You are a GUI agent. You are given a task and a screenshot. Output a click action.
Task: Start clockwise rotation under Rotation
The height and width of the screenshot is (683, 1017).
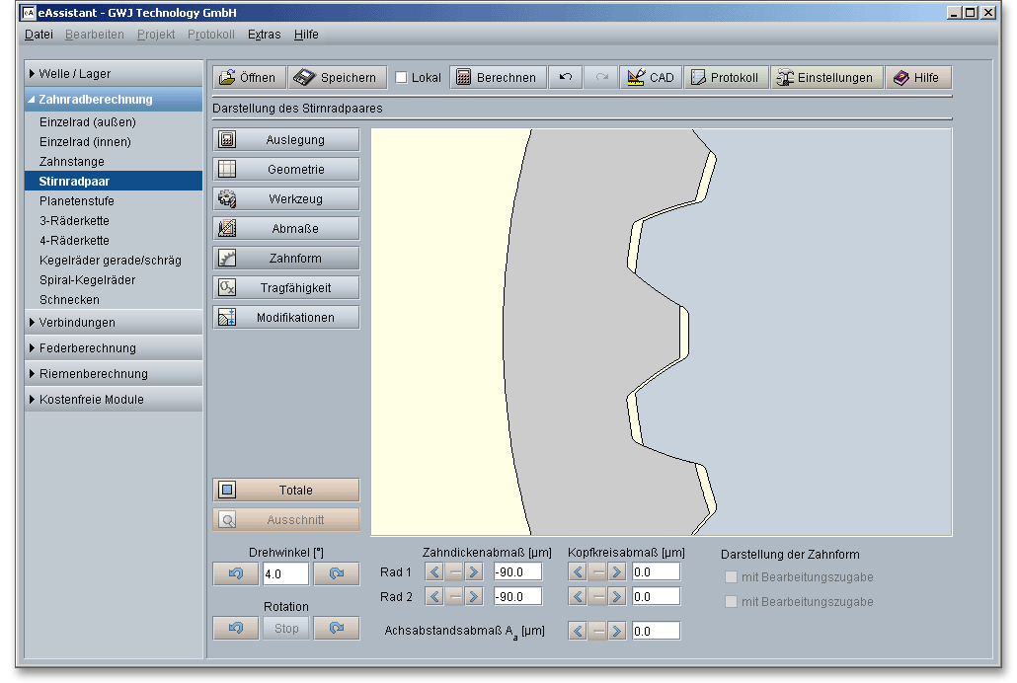coord(337,629)
